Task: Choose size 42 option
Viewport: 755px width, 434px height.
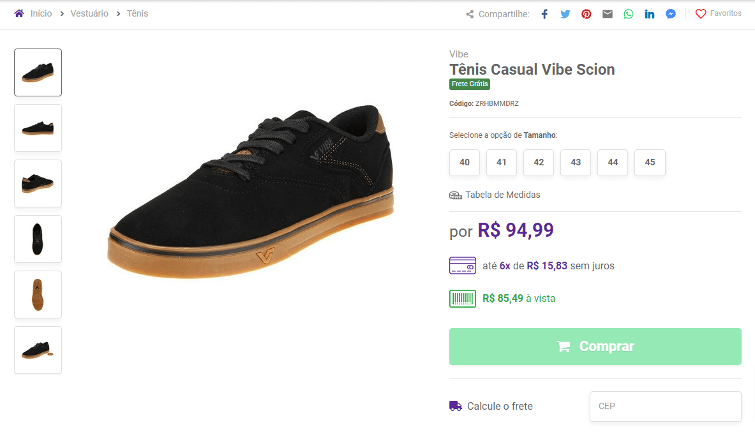Action: point(539,162)
